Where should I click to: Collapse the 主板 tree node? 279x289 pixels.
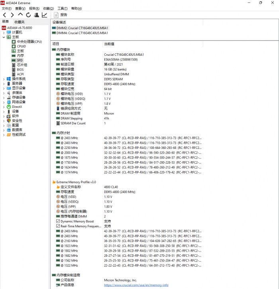(x=4, y=37)
